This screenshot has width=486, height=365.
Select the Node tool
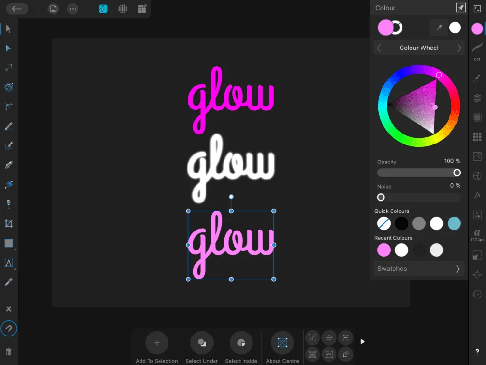8,48
